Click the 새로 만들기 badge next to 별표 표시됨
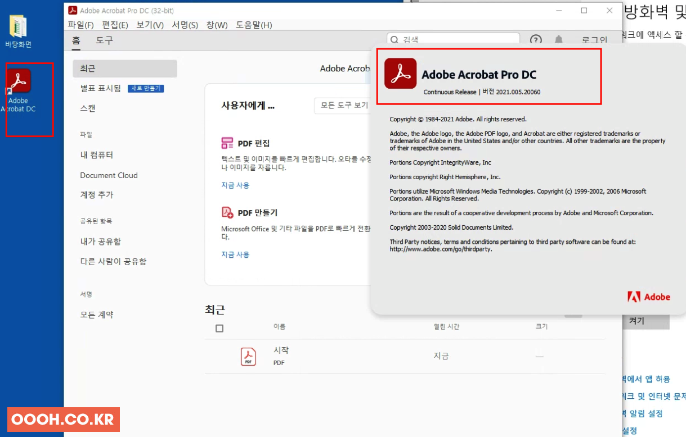The width and height of the screenshot is (686, 437). (x=146, y=88)
